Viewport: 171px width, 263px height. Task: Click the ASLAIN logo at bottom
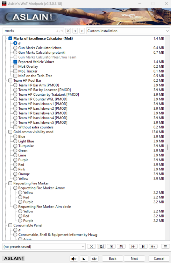13,258
